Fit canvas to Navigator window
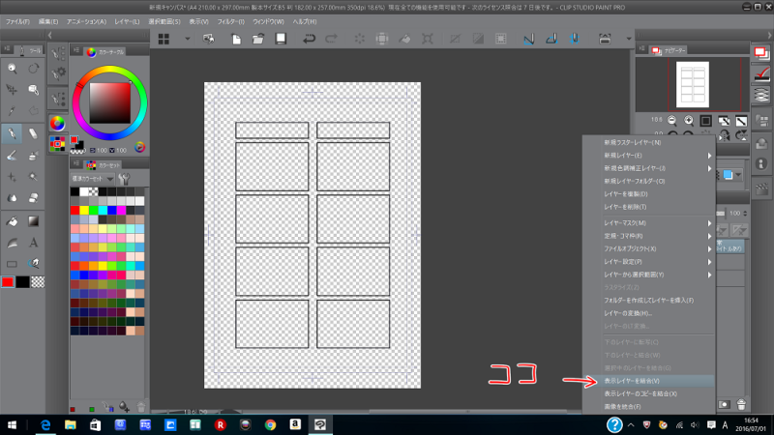The height and width of the screenshot is (435, 774). click(x=724, y=121)
